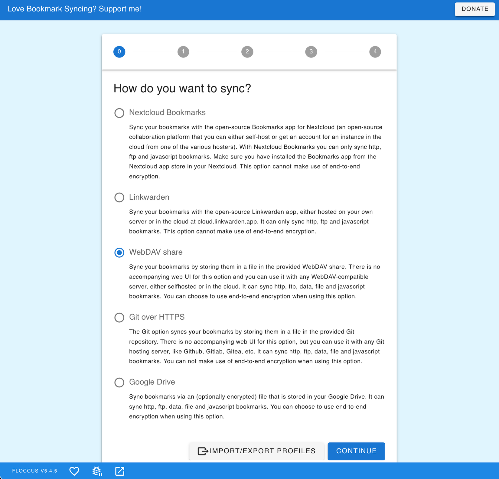The image size is (499, 479).
Task: Click the heart icon in the footer
Action: point(74,471)
